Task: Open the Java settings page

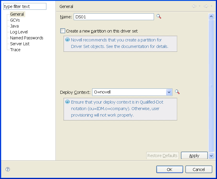Action: click(x=14, y=26)
